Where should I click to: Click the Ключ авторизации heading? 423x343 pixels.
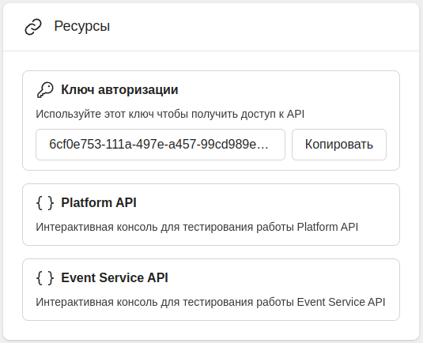(x=119, y=90)
